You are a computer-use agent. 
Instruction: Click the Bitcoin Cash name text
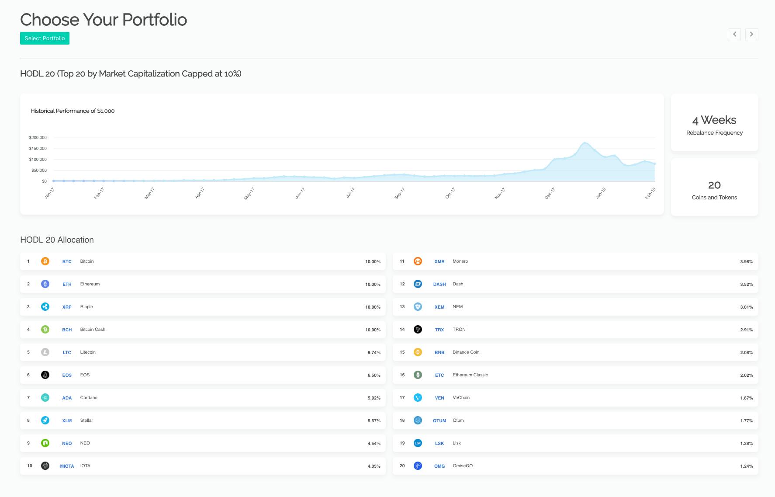pos(93,330)
